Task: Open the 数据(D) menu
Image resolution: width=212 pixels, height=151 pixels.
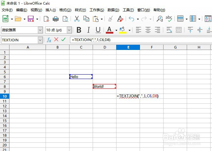Action: pos(113,10)
